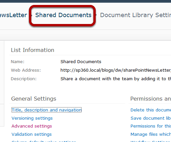
Task: Select the sp360.local web address text
Action: point(116,70)
